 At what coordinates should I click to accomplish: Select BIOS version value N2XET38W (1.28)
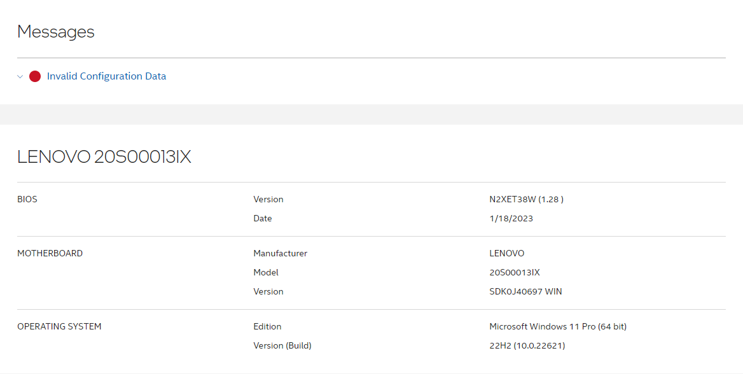[526, 199]
